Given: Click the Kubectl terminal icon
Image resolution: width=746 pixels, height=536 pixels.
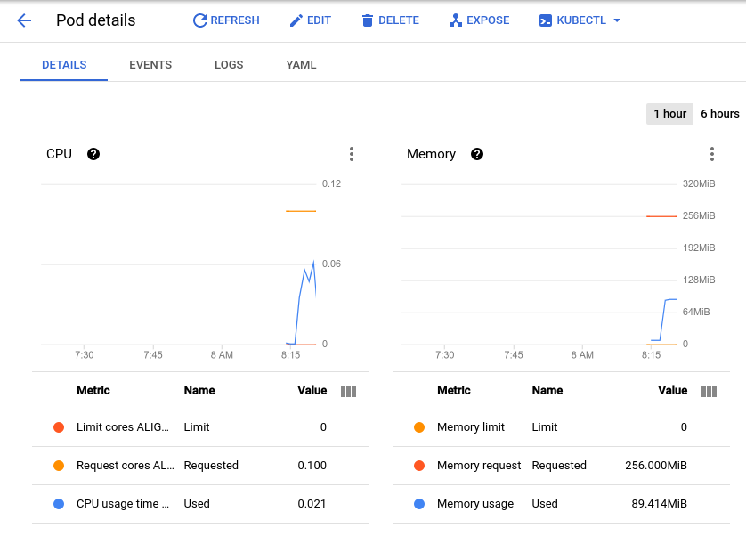Looking at the screenshot, I should (545, 20).
